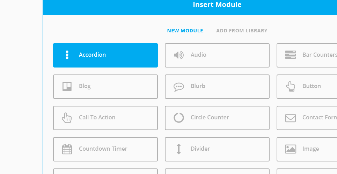This screenshot has width=337, height=174.
Task: Click the Bar Counters icon
Action: (290, 55)
